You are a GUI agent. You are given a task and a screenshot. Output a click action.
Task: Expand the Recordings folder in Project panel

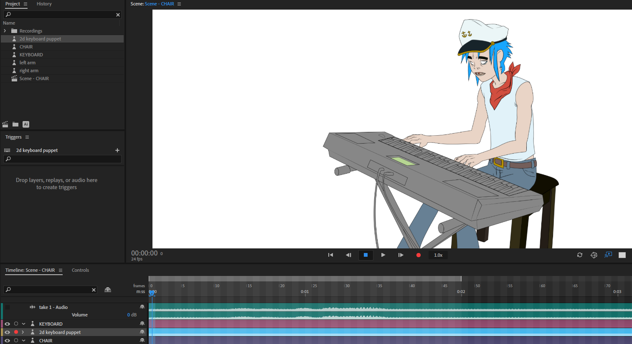(x=4, y=30)
